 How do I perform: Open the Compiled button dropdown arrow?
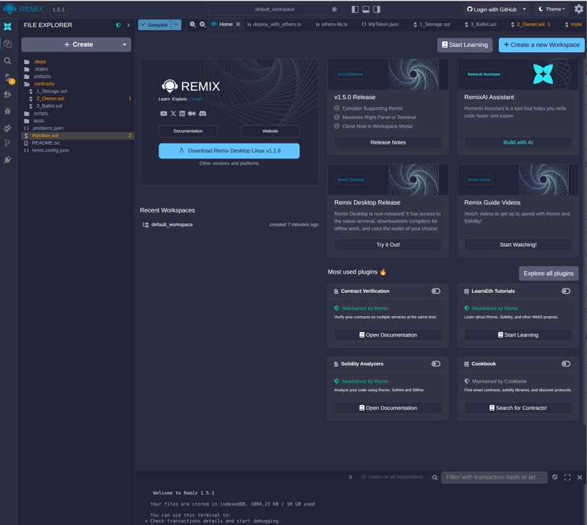(176, 25)
